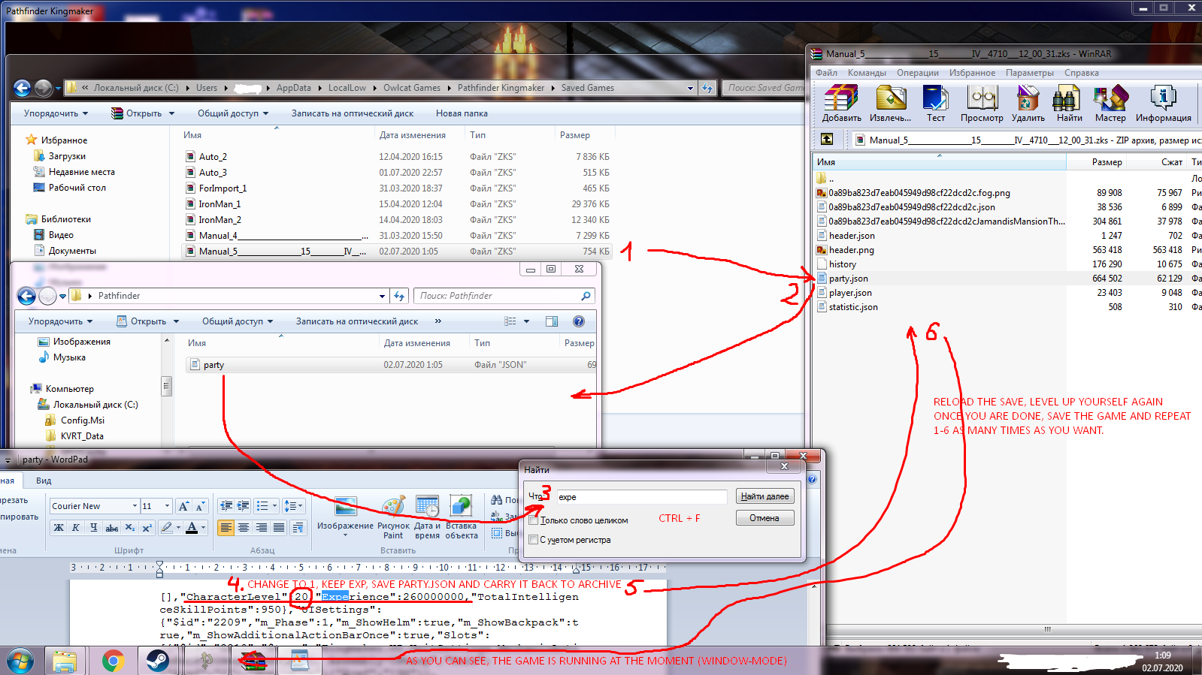Toggle underline (Ч) formatting in WordPad
The image size is (1202, 675).
(93, 528)
